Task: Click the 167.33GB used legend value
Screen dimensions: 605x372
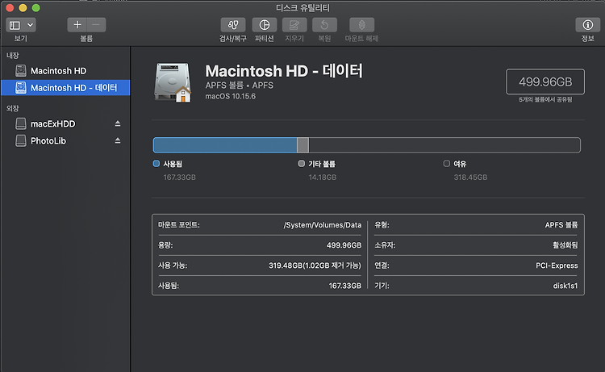Action: tap(179, 178)
